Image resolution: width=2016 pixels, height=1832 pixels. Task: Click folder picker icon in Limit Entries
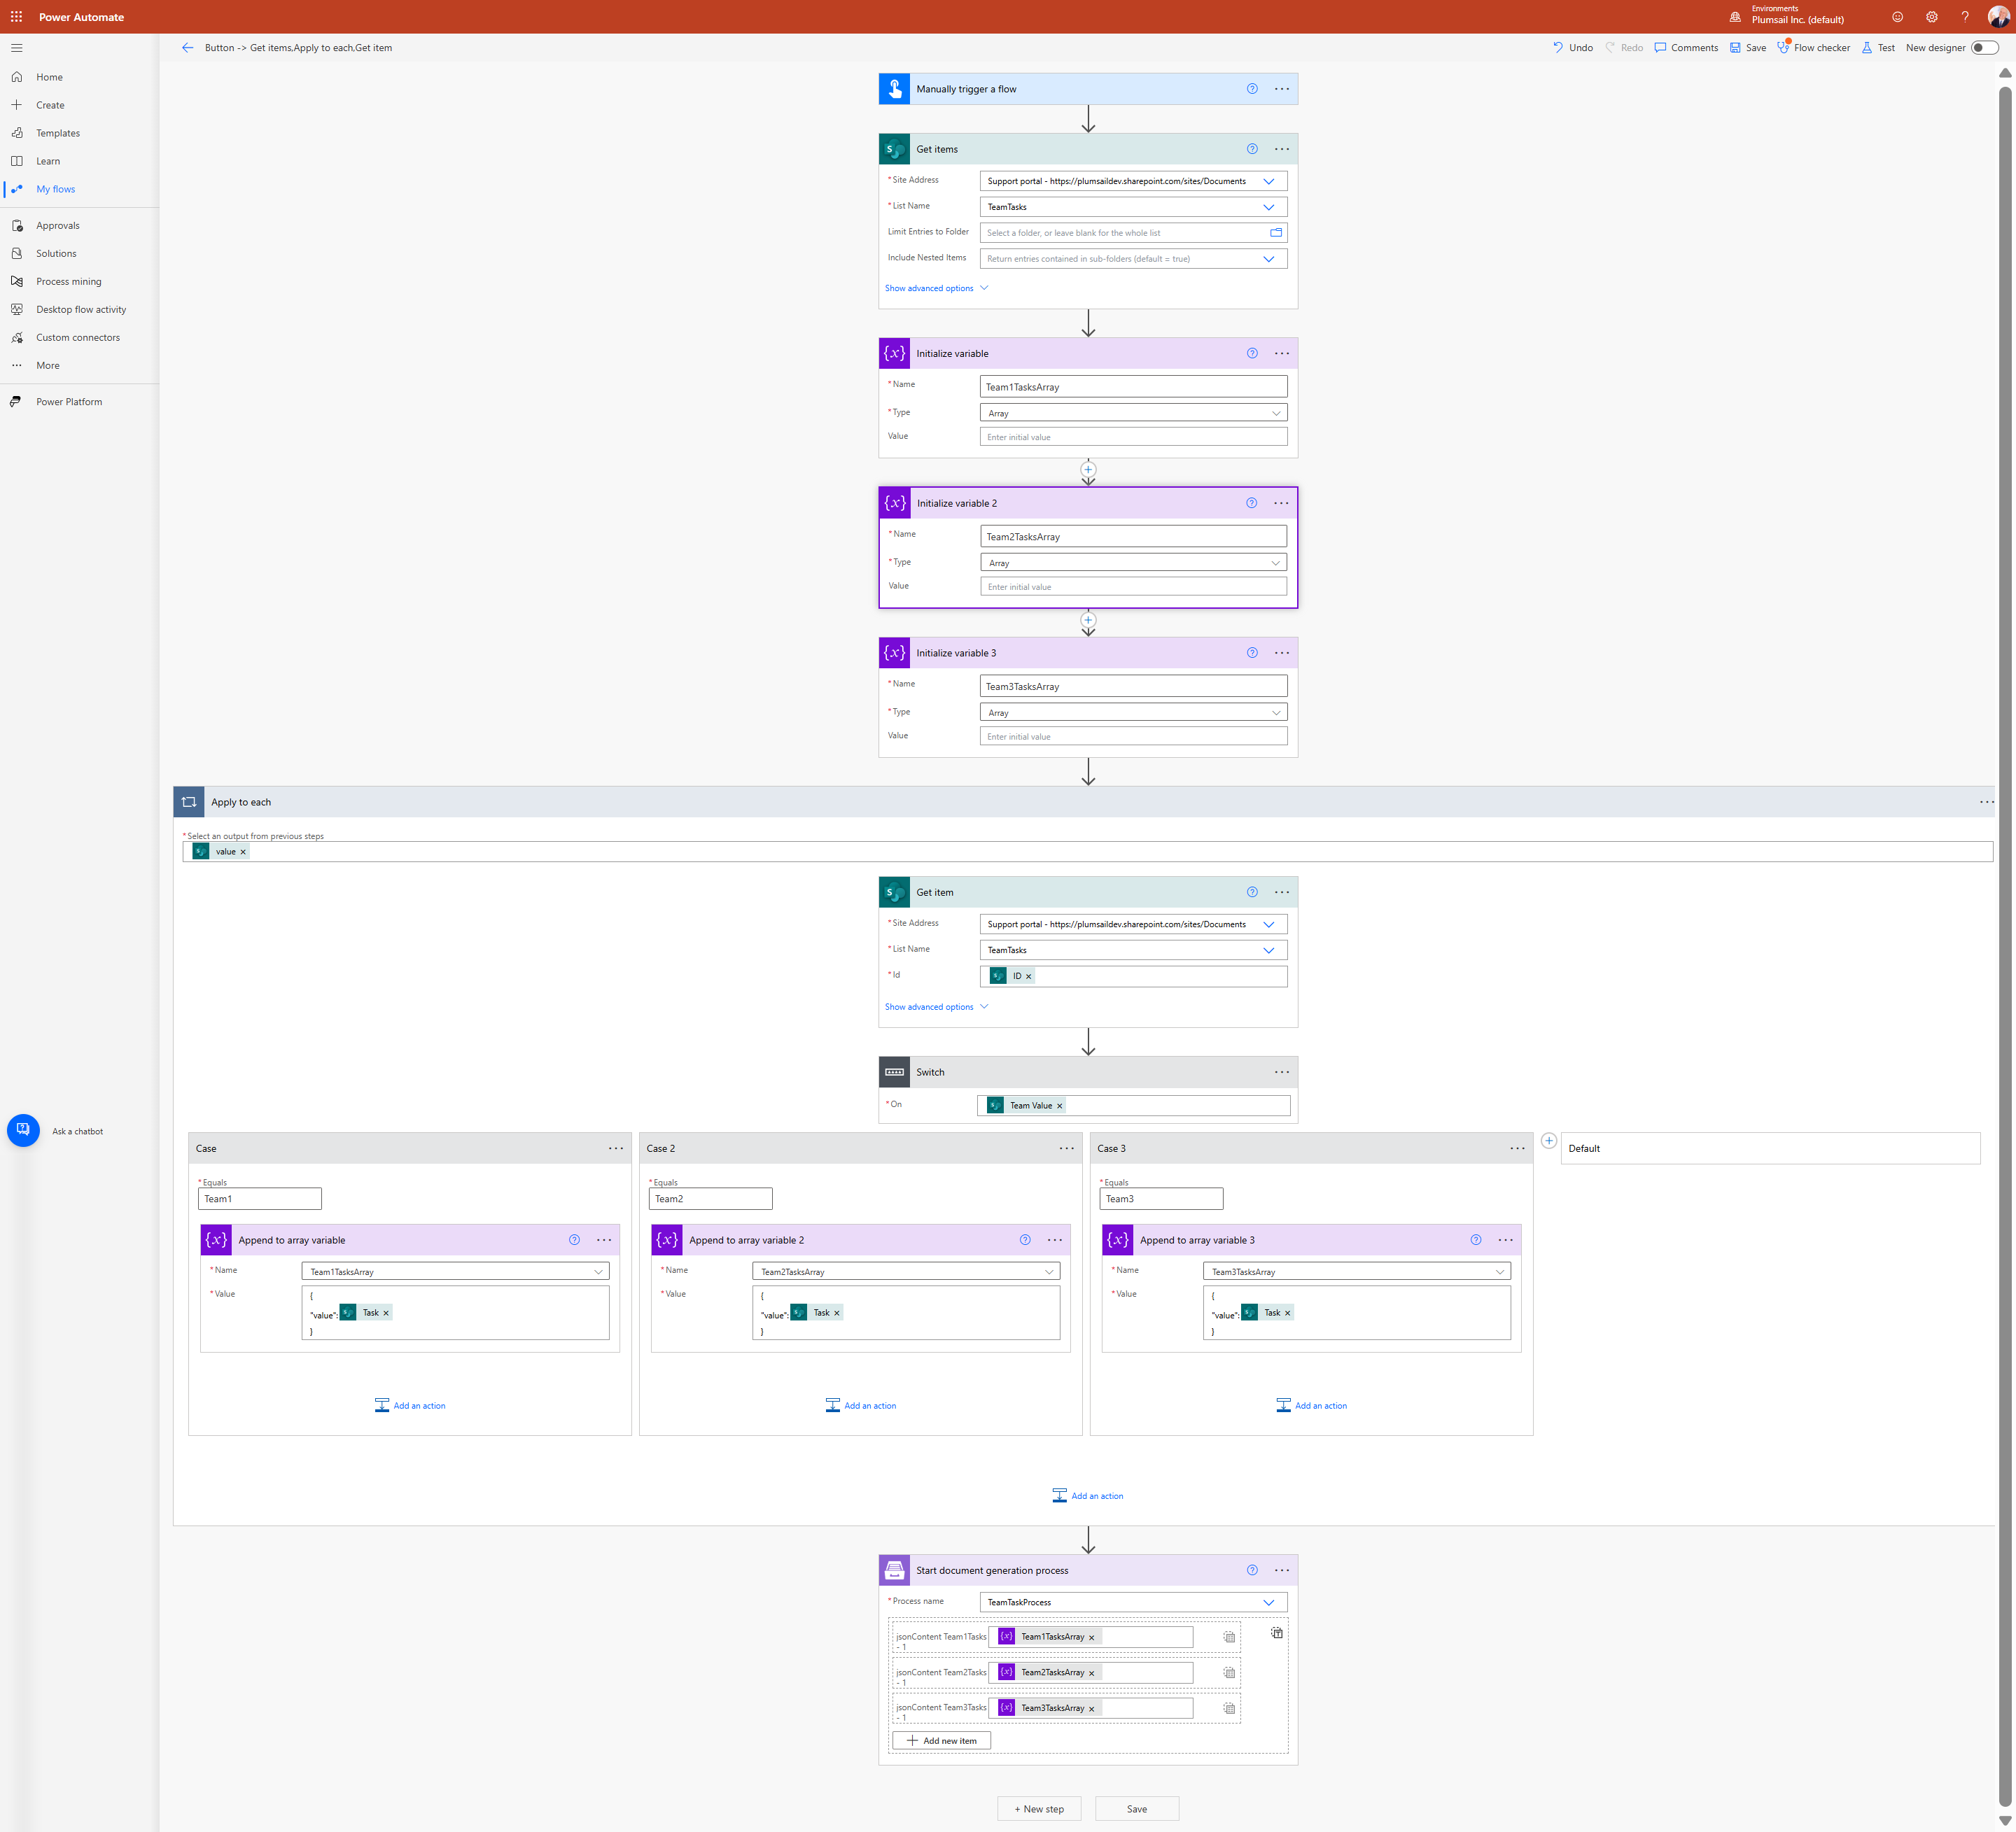point(1275,233)
